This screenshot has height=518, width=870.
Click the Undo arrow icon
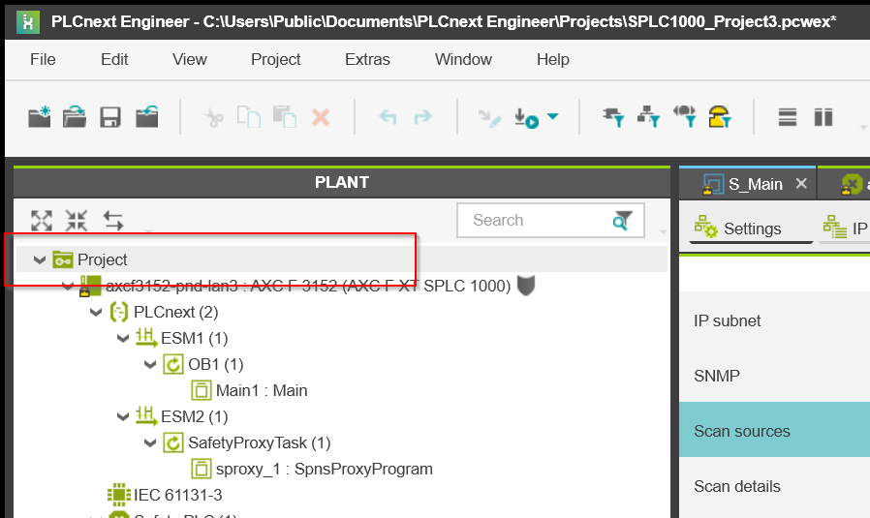(388, 117)
